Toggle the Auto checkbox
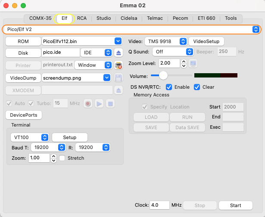265x217 pixels. (9, 103)
